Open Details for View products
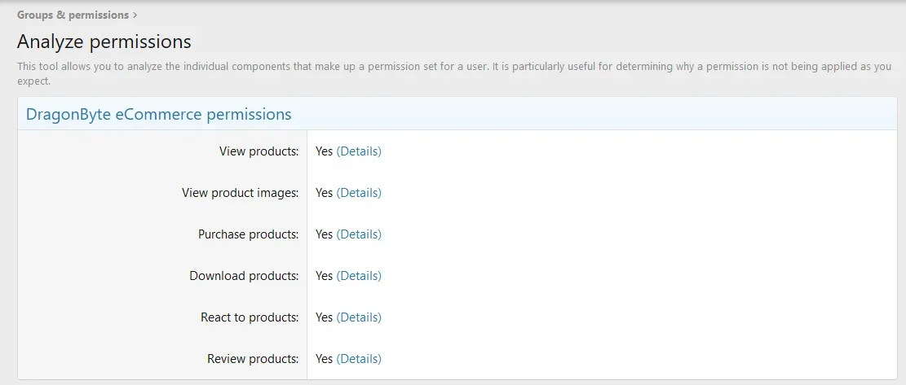Viewport: 906px width, 385px height. 359,151
